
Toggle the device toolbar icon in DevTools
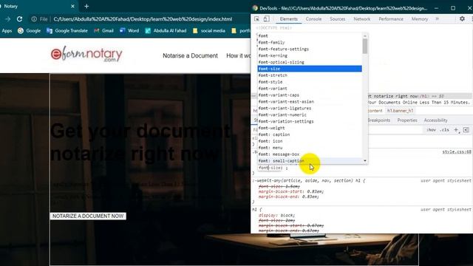(266, 19)
